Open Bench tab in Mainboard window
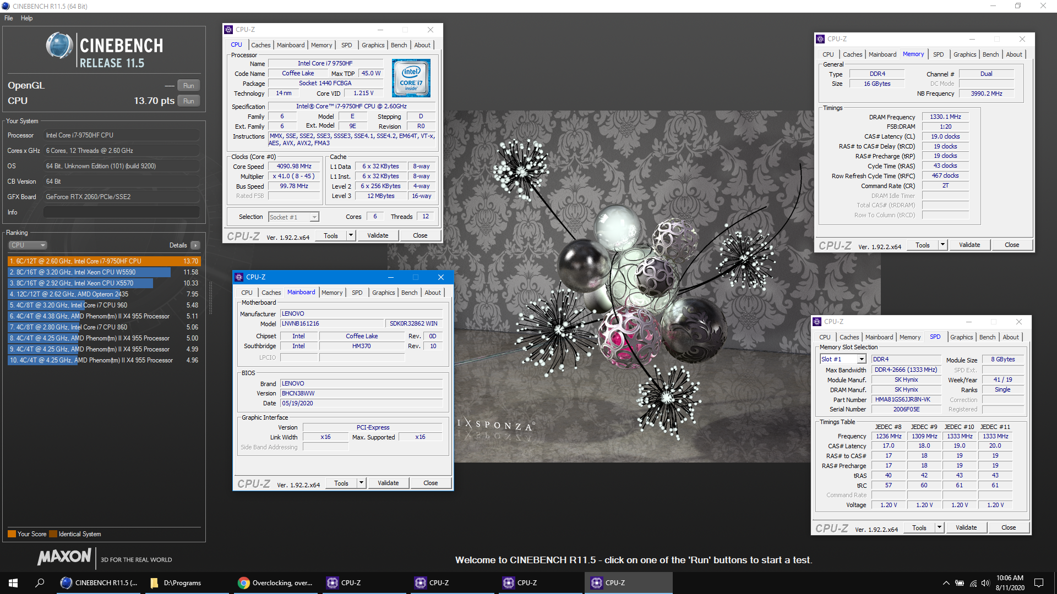Viewport: 1057px width, 594px height. (x=409, y=293)
